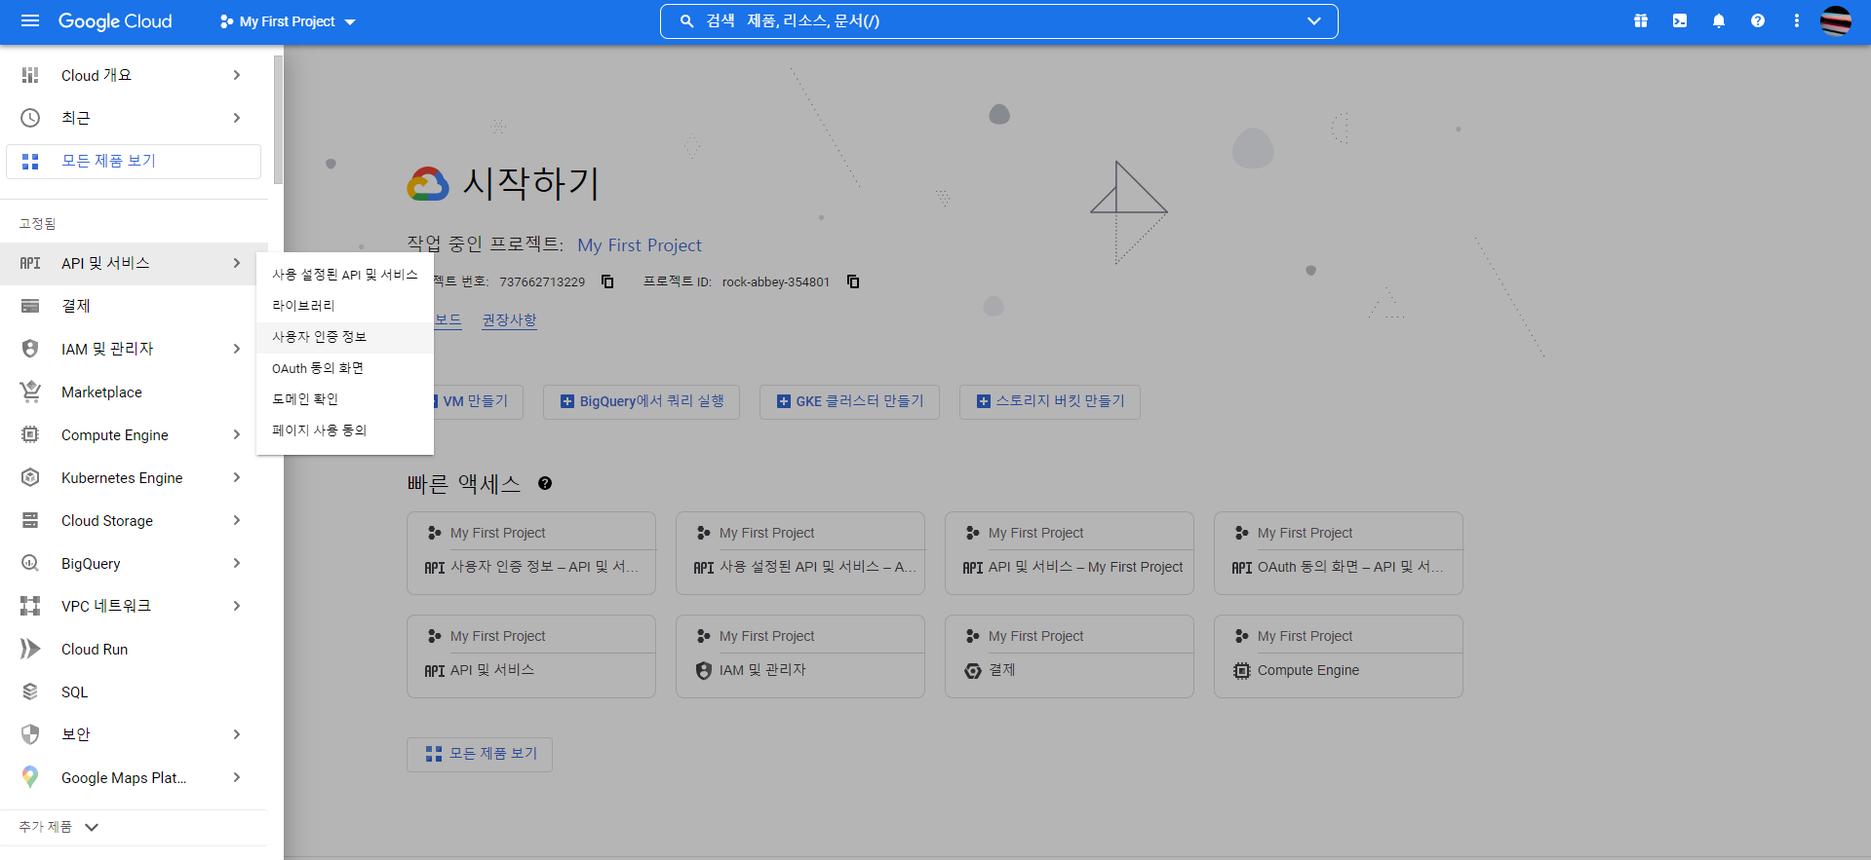This screenshot has height=860, width=1871.
Task: Click GKE 클러스터 만들기 button
Action: (849, 401)
